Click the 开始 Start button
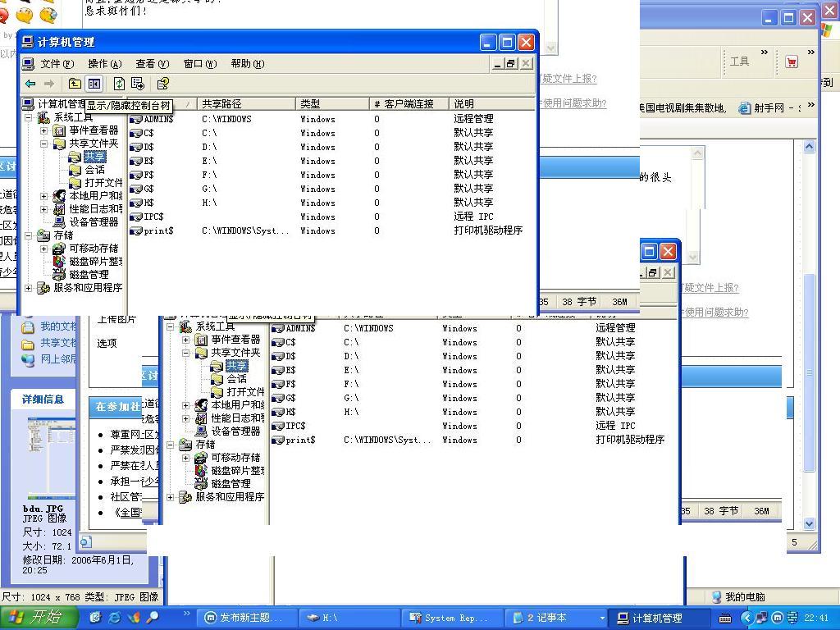The image size is (840, 630). (39, 618)
